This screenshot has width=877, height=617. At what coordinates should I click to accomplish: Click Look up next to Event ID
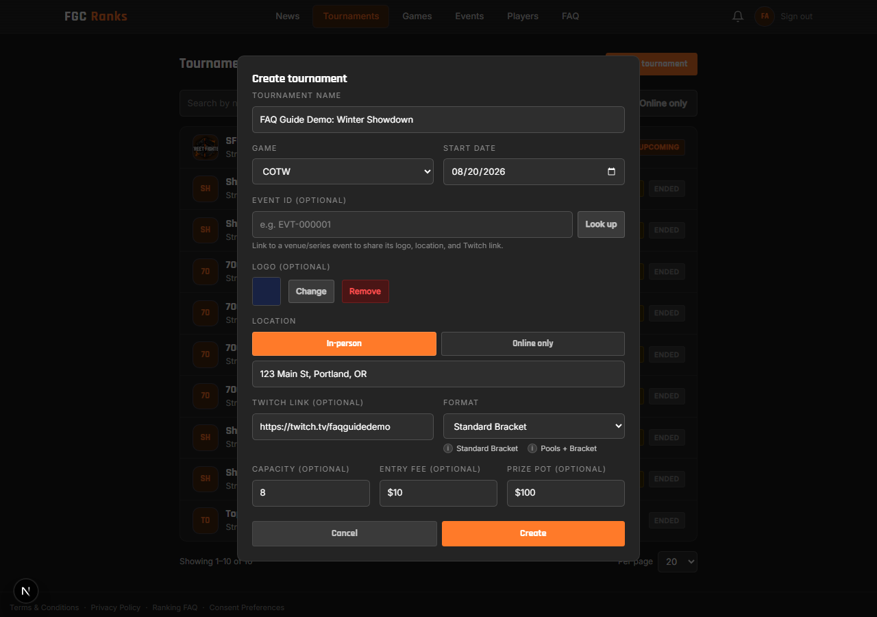pyautogui.click(x=601, y=224)
